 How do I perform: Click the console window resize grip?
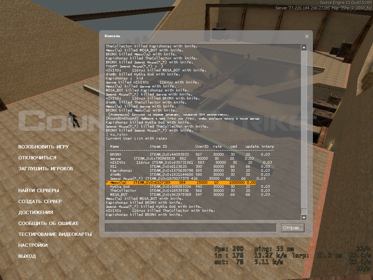(x=309, y=234)
